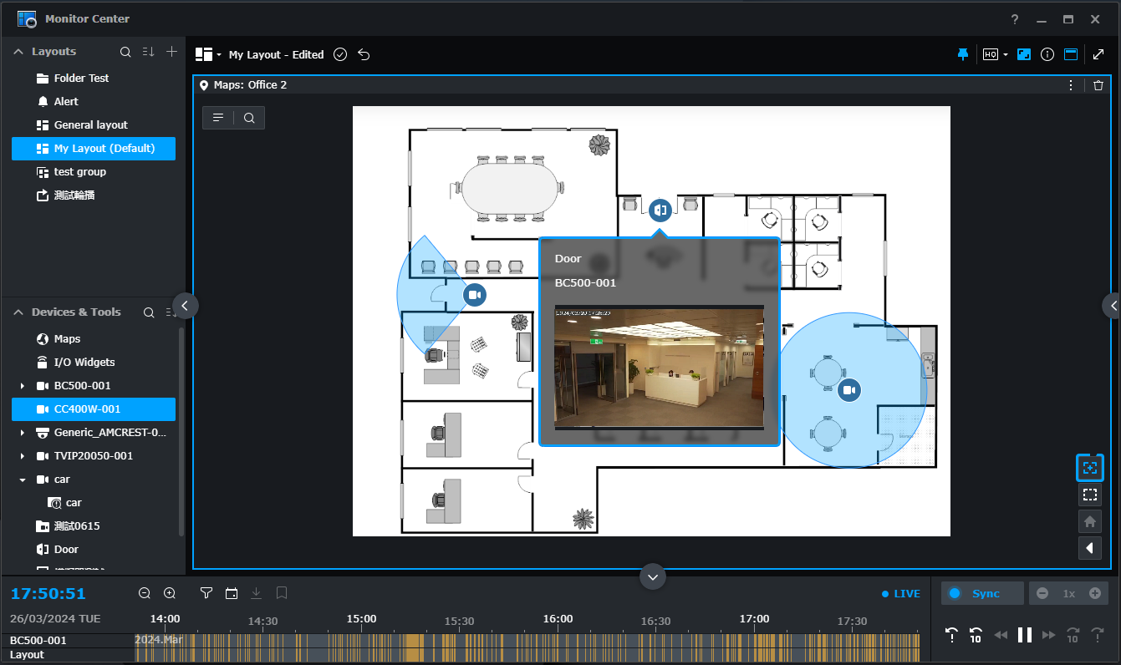The height and width of the screenshot is (665, 1121).
Task: Toggle HQ video quality mode
Action: click(987, 53)
